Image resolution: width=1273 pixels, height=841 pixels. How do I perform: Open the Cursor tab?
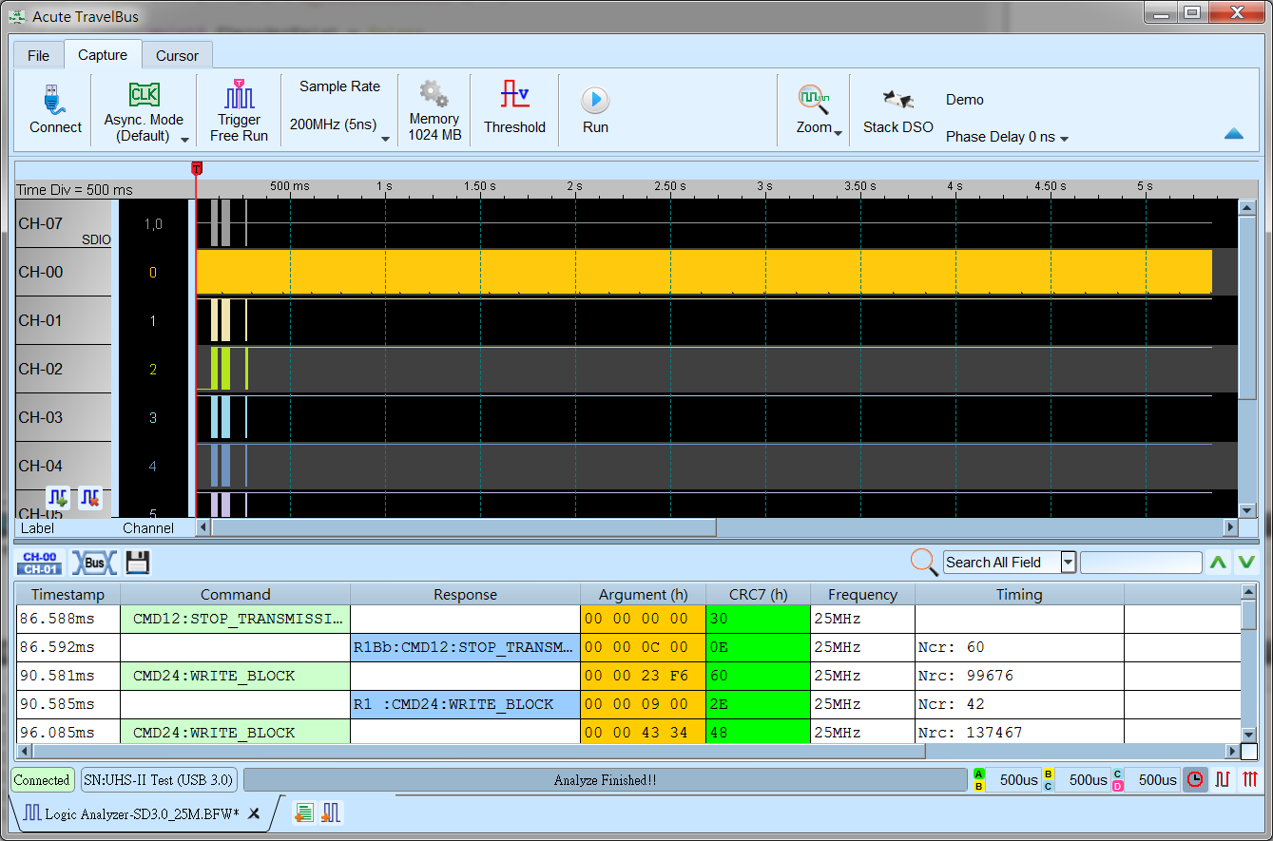point(177,55)
